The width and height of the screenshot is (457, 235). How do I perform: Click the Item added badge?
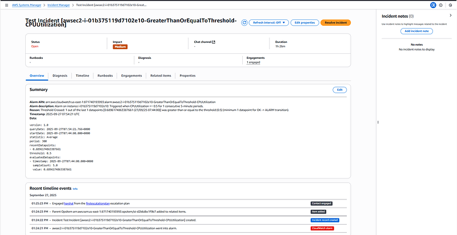[x=318, y=212]
